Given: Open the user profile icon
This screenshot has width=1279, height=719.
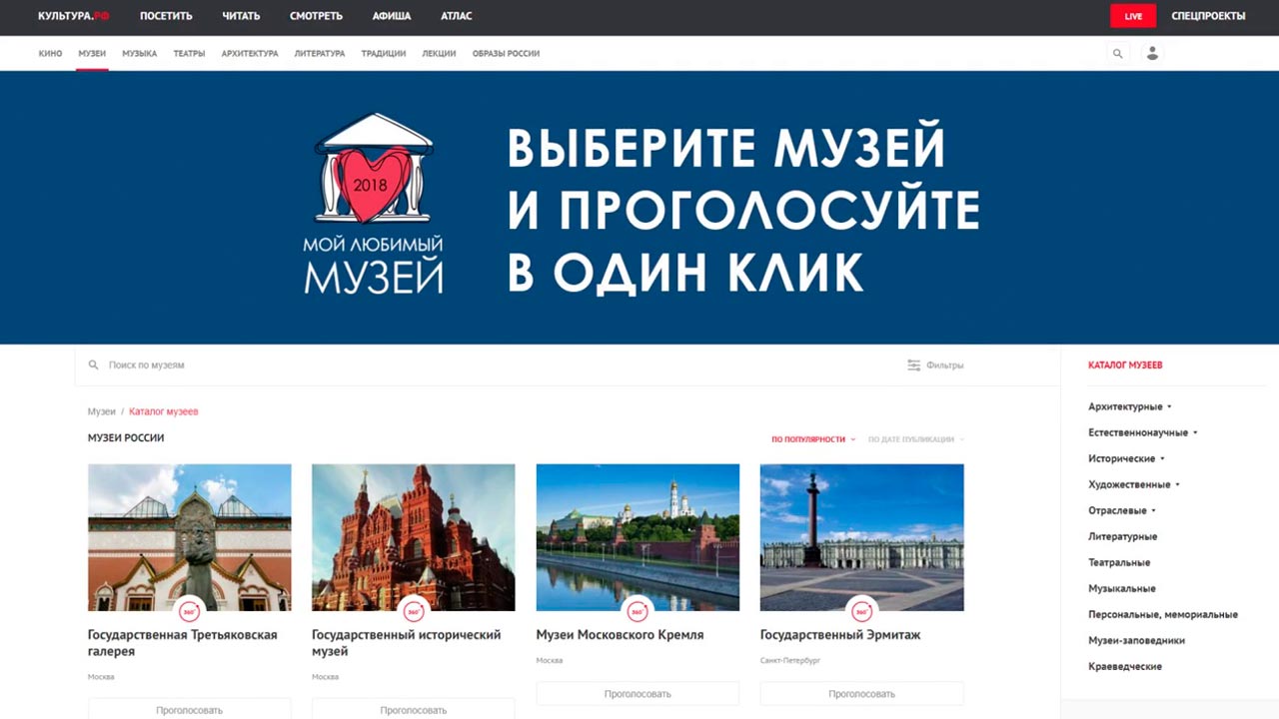Looking at the screenshot, I should [1152, 54].
